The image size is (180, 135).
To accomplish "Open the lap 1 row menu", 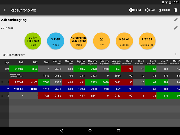I will (2, 82).
